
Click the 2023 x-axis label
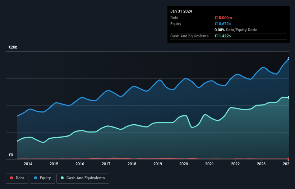coord(261,164)
